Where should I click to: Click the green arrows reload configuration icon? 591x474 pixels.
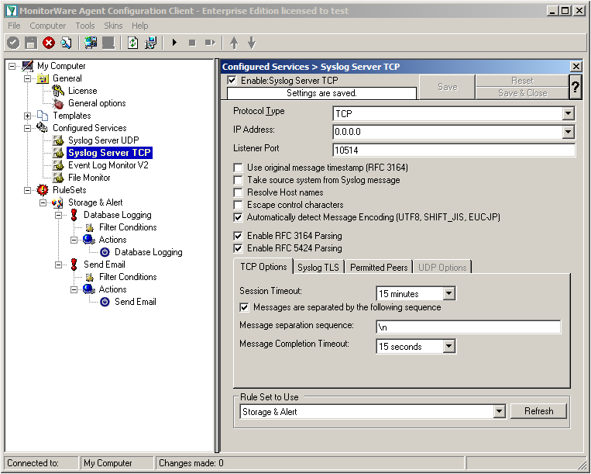pos(132,43)
